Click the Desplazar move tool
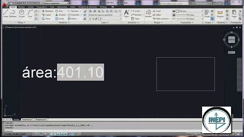Screen dimensions: 244x137 (x=48, y=11)
